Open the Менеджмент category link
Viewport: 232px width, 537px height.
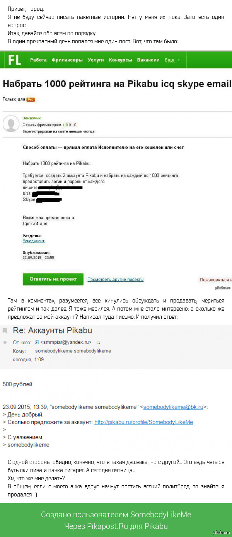(x=33, y=241)
